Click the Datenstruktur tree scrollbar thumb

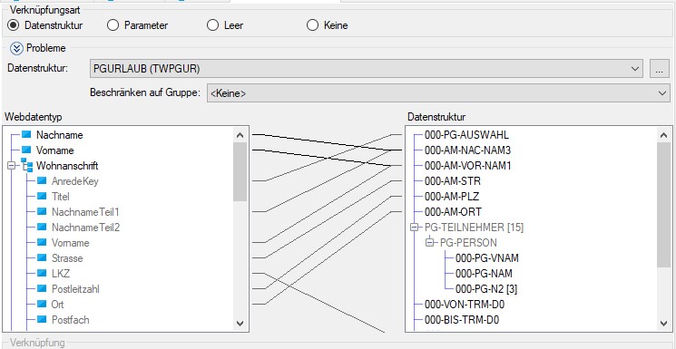pyautogui.click(x=664, y=205)
